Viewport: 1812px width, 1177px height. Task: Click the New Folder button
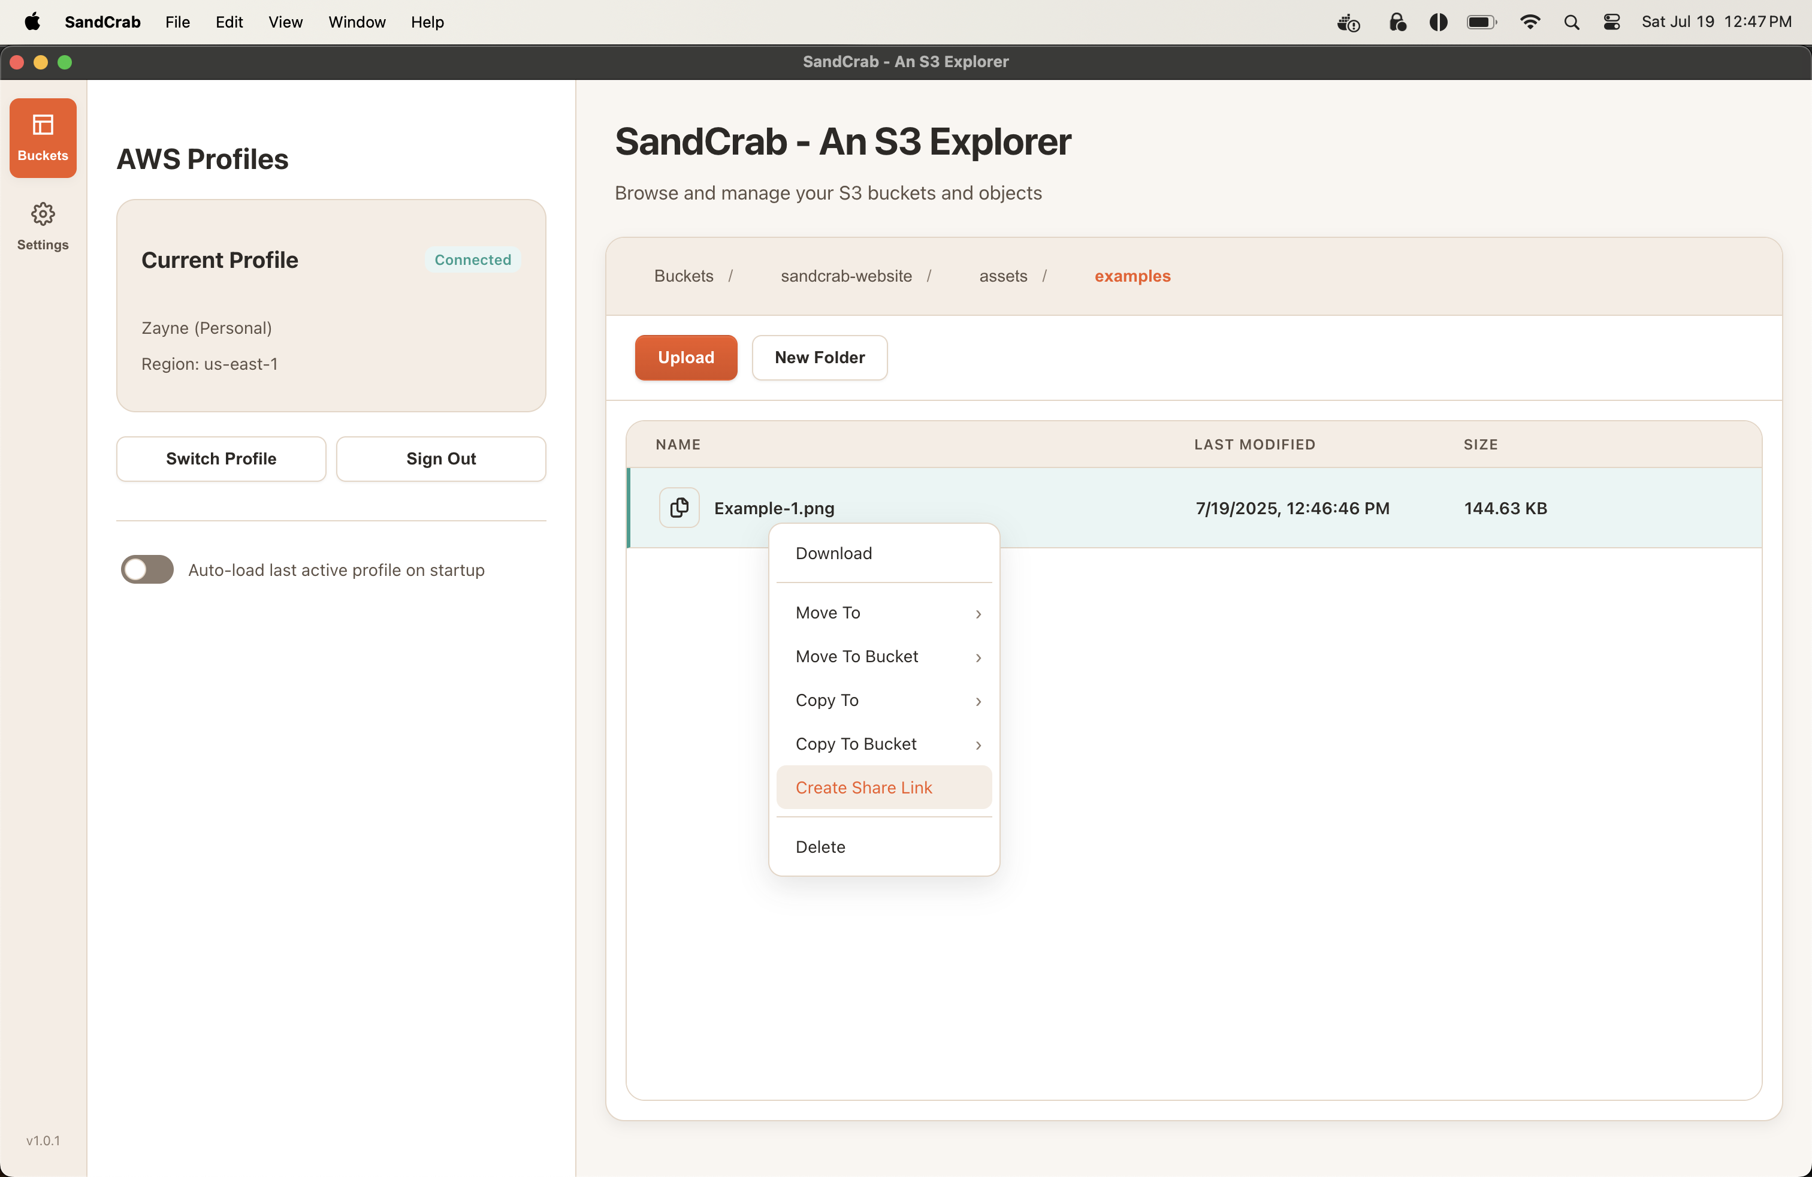pos(819,357)
